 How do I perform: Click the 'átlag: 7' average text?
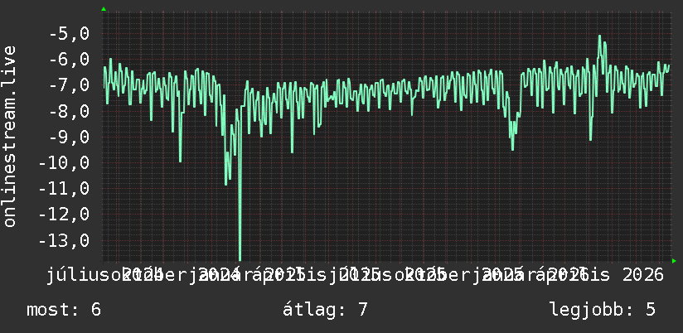pos(325,310)
